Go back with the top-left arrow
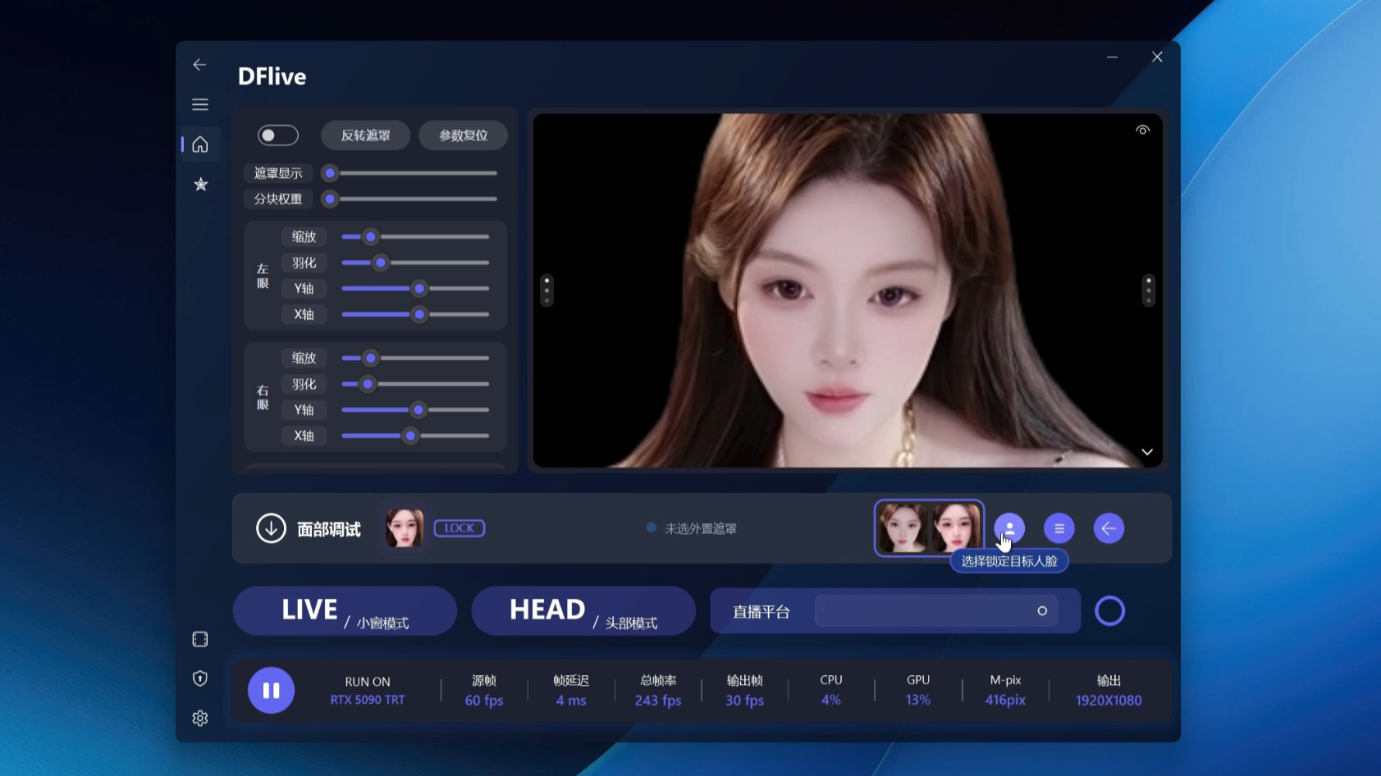1381x776 pixels. pyautogui.click(x=199, y=64)
